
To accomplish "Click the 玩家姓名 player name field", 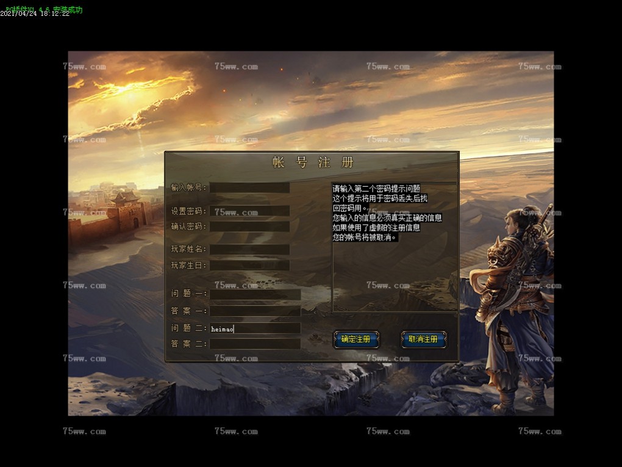I will tap(249, 250).
